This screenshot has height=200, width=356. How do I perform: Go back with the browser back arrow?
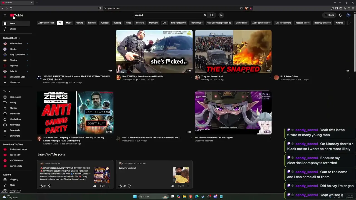point(3,8)
